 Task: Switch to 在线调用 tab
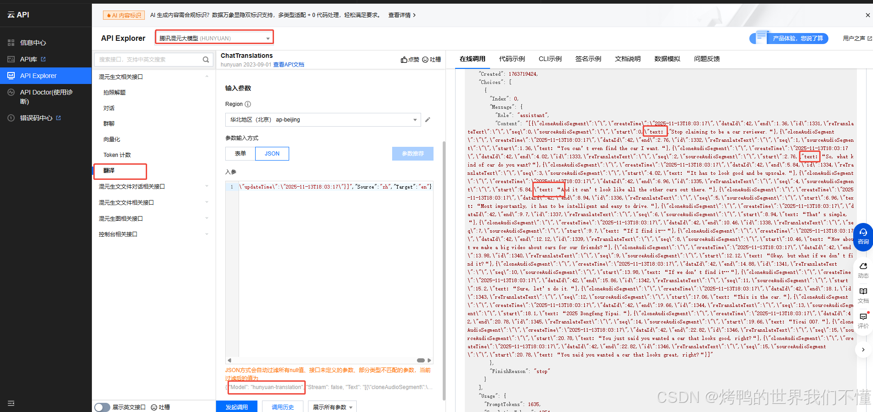pyautogui.click(x=473, y=59)
